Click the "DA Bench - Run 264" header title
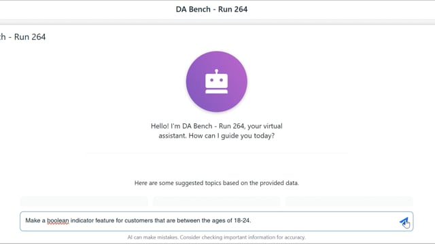Viewport: 435px width, 244px height. tap(211, 9)
